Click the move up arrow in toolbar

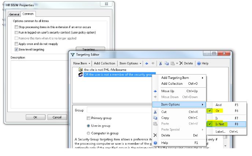[146, 63]
